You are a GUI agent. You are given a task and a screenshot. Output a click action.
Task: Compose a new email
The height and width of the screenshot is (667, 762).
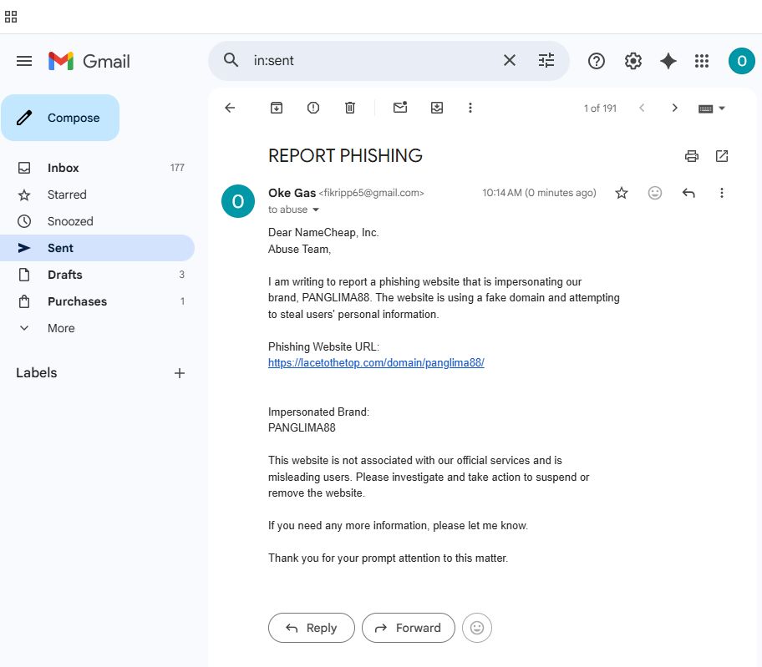point(60,118)
